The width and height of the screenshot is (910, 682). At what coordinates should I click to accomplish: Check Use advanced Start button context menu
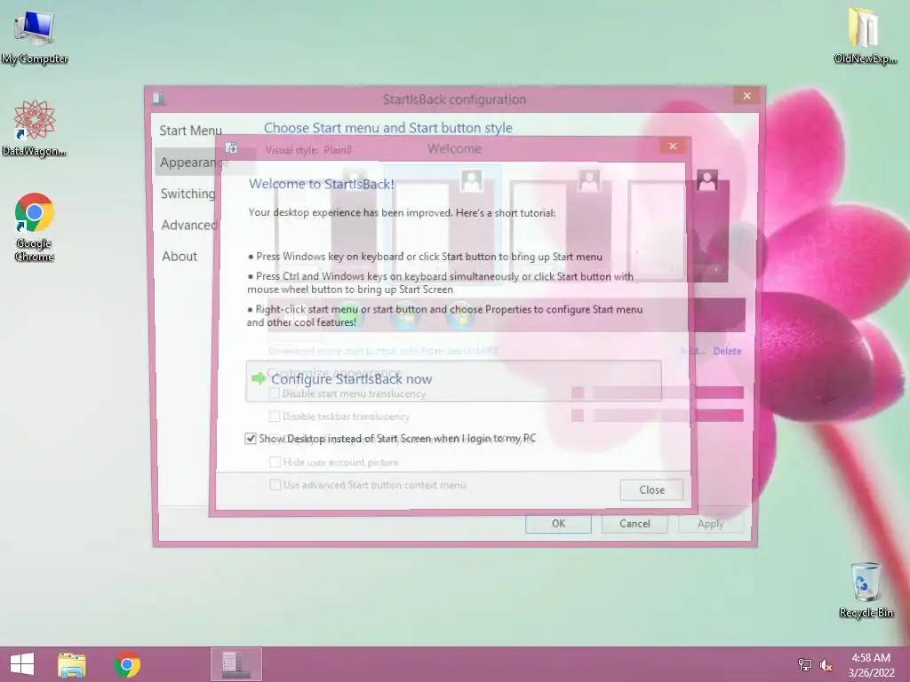(x=275, y=485)
